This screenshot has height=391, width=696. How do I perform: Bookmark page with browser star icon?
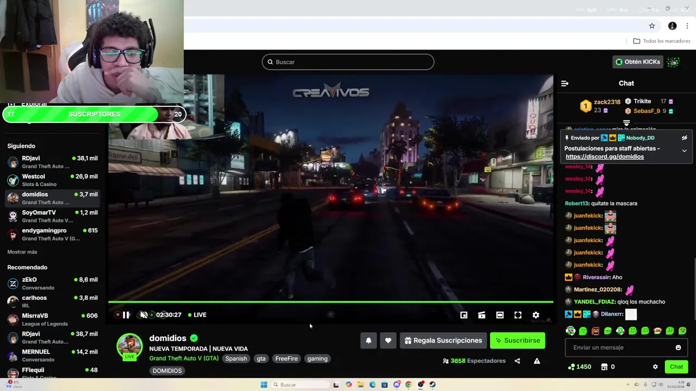tap(652, 26)
